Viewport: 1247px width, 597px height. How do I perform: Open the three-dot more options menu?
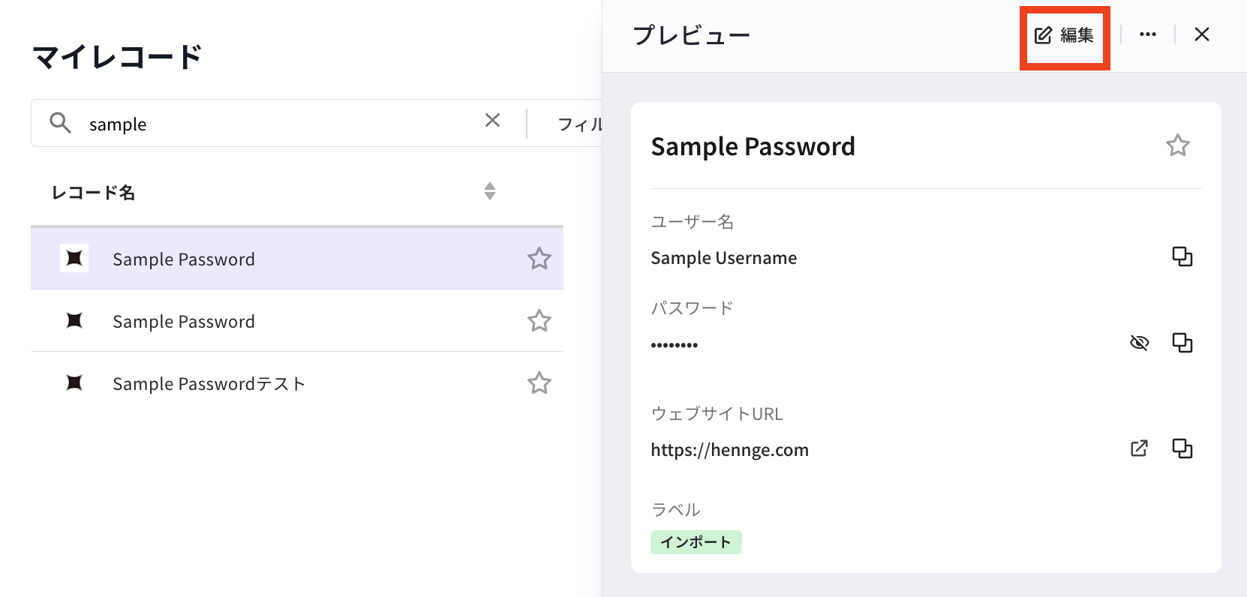[1147, 34]
